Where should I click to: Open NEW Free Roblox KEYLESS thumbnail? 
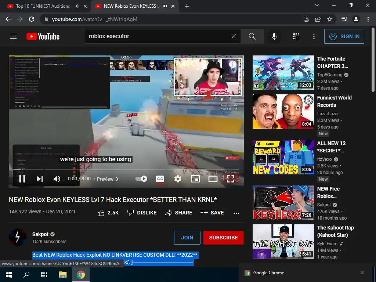(283, 203)
